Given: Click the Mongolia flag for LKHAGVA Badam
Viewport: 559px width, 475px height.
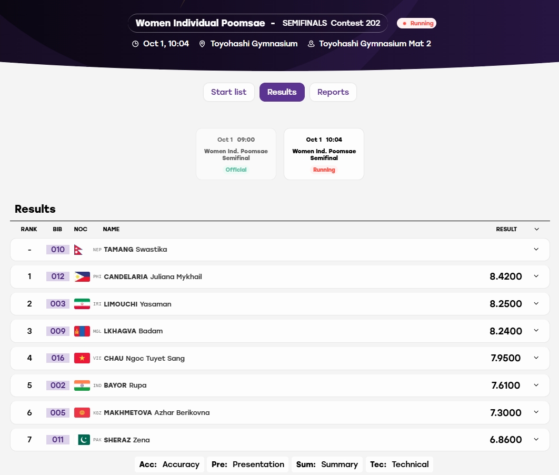Looking at the screenshot, I should coord(82,331).
